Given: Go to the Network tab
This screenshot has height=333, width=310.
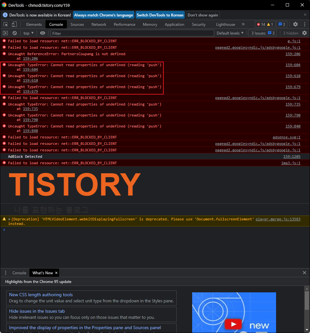Looking at the screenshot, I should [99, 25].
